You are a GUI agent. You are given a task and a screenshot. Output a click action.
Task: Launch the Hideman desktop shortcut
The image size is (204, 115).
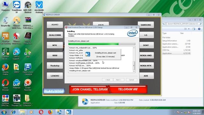17,84
